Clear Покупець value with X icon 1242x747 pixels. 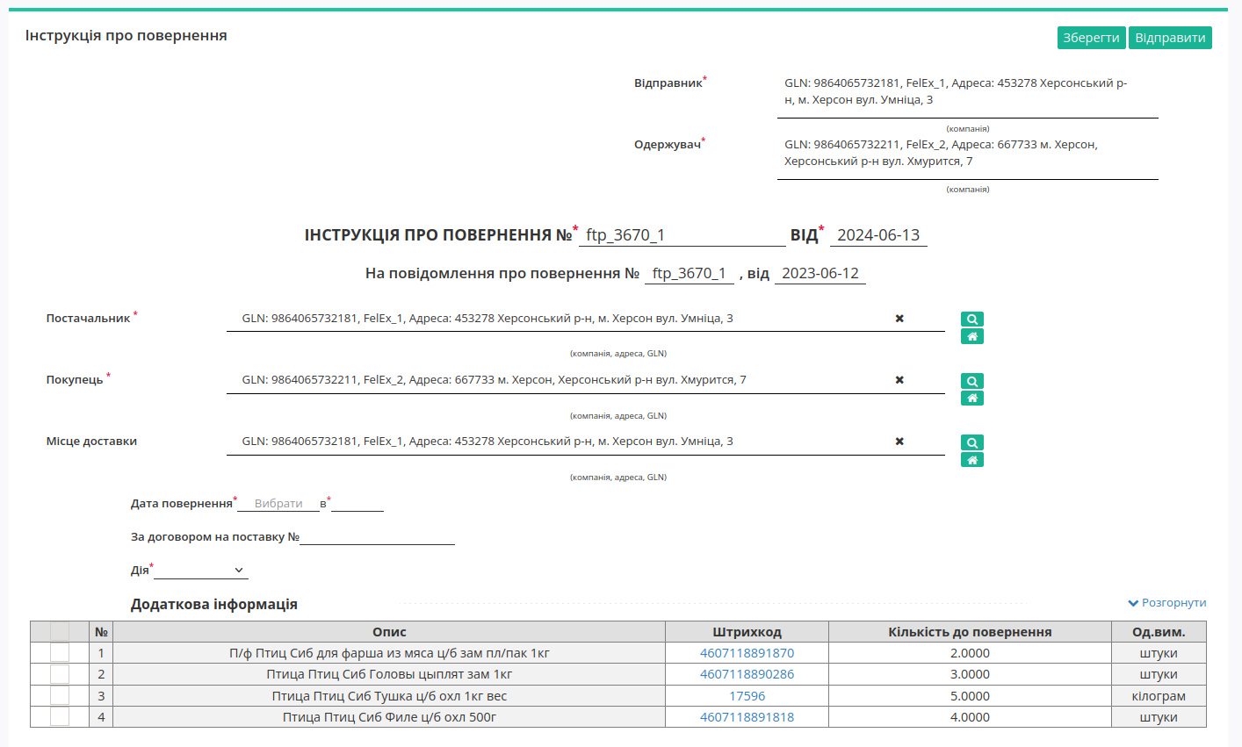[x=899, y=380]
